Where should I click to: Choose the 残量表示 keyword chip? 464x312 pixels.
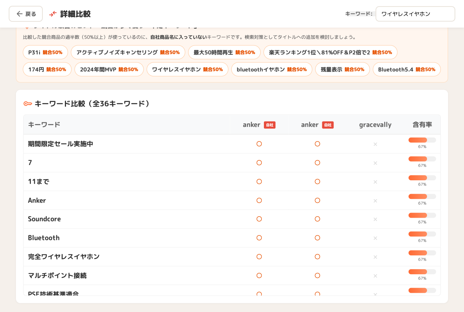click(x=343, y=69)
